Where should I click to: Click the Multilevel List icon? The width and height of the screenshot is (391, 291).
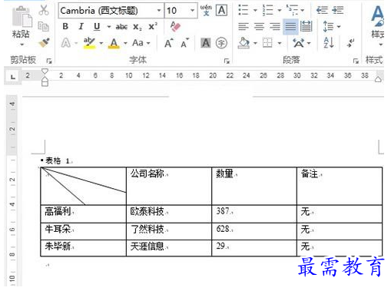click(292, 10)
